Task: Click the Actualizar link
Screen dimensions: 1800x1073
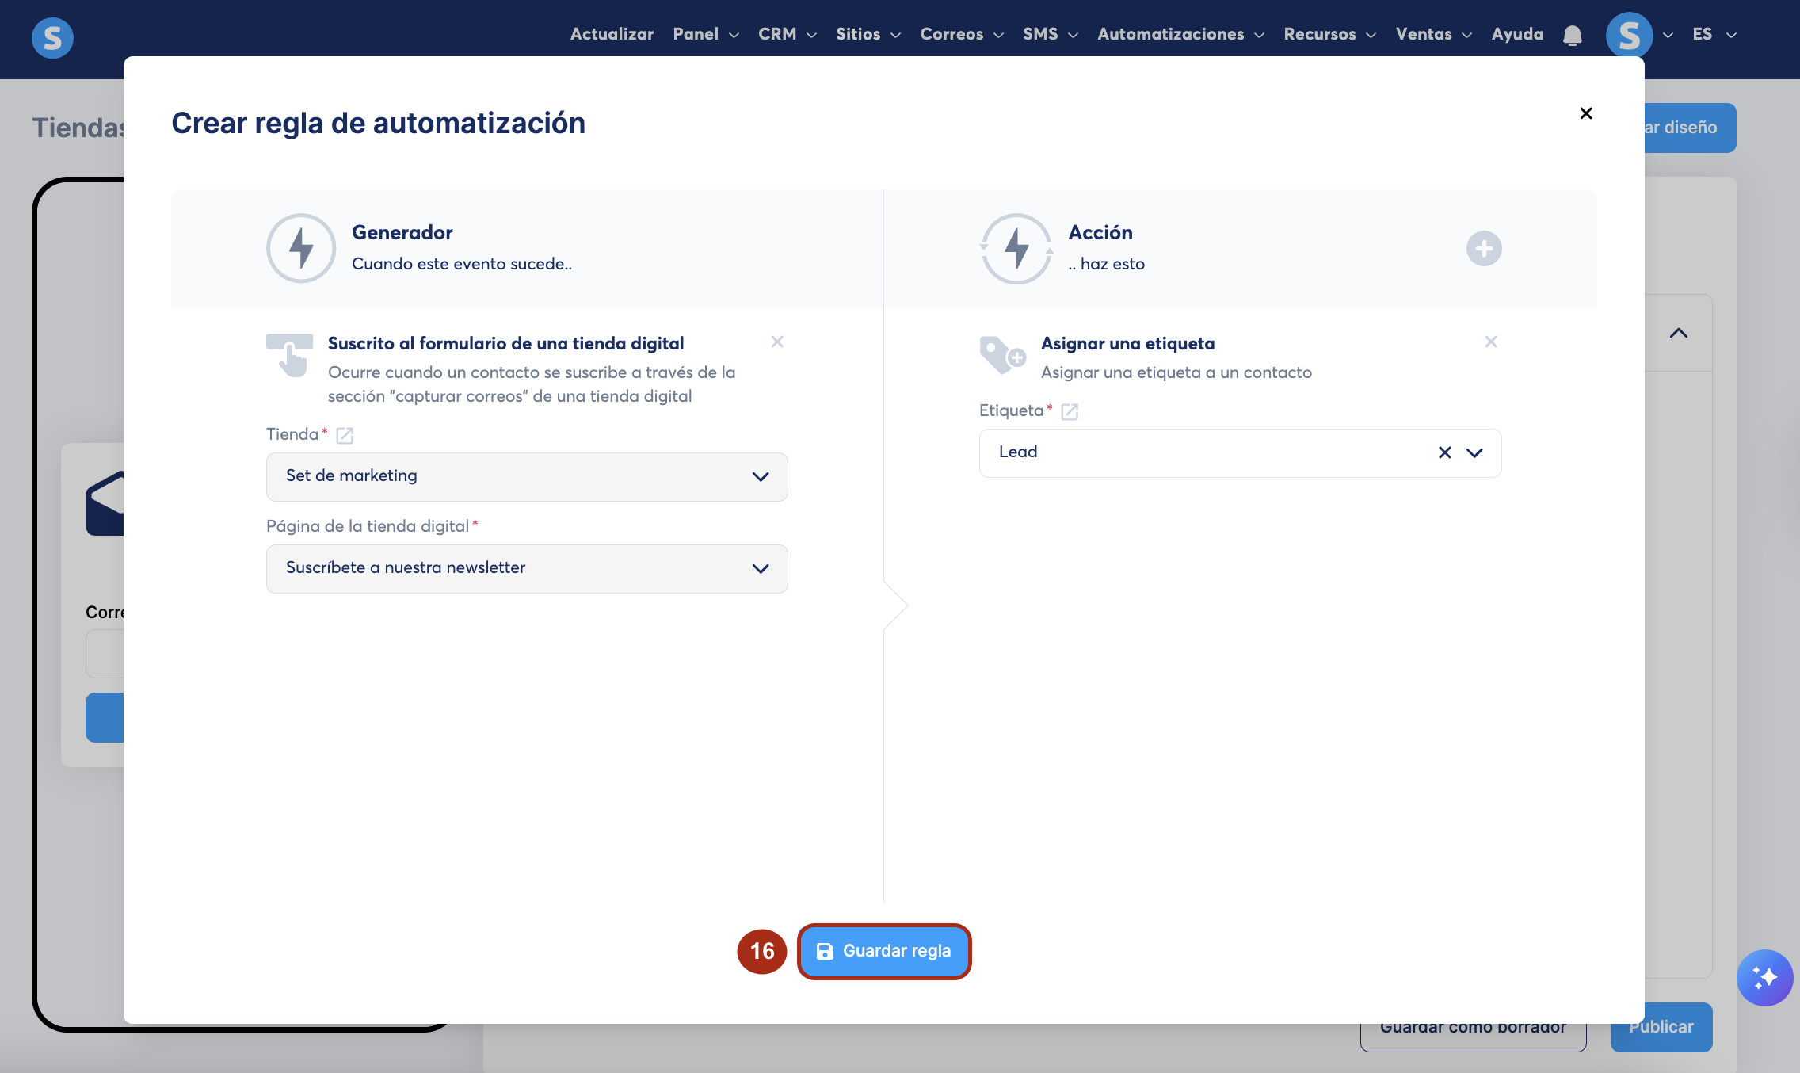Action: [x=612, y=34]
